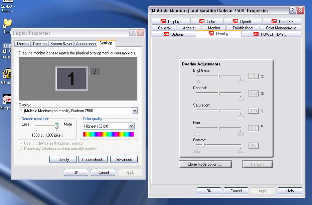Viewport: 312px width, 205px height.
Task: Open the Temp folder desktop shortcut
Action: 7,26
